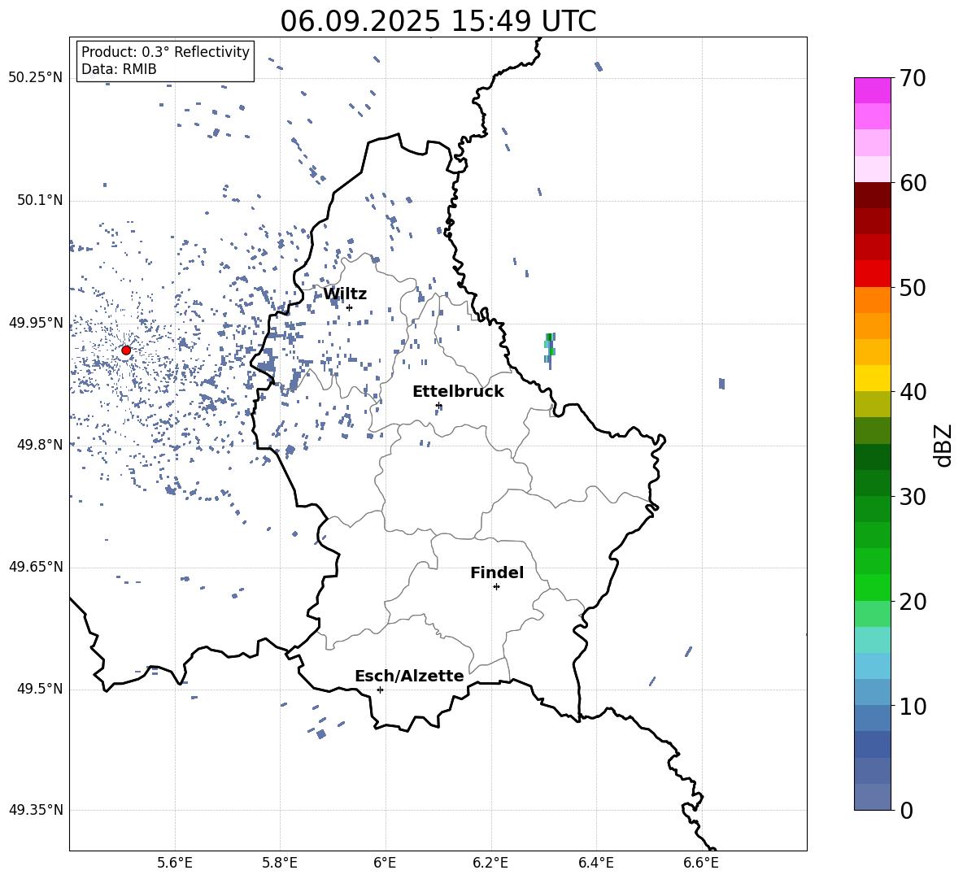Click the red radar location marker
The height and width of the screenshot is (879, 963).
126,350
